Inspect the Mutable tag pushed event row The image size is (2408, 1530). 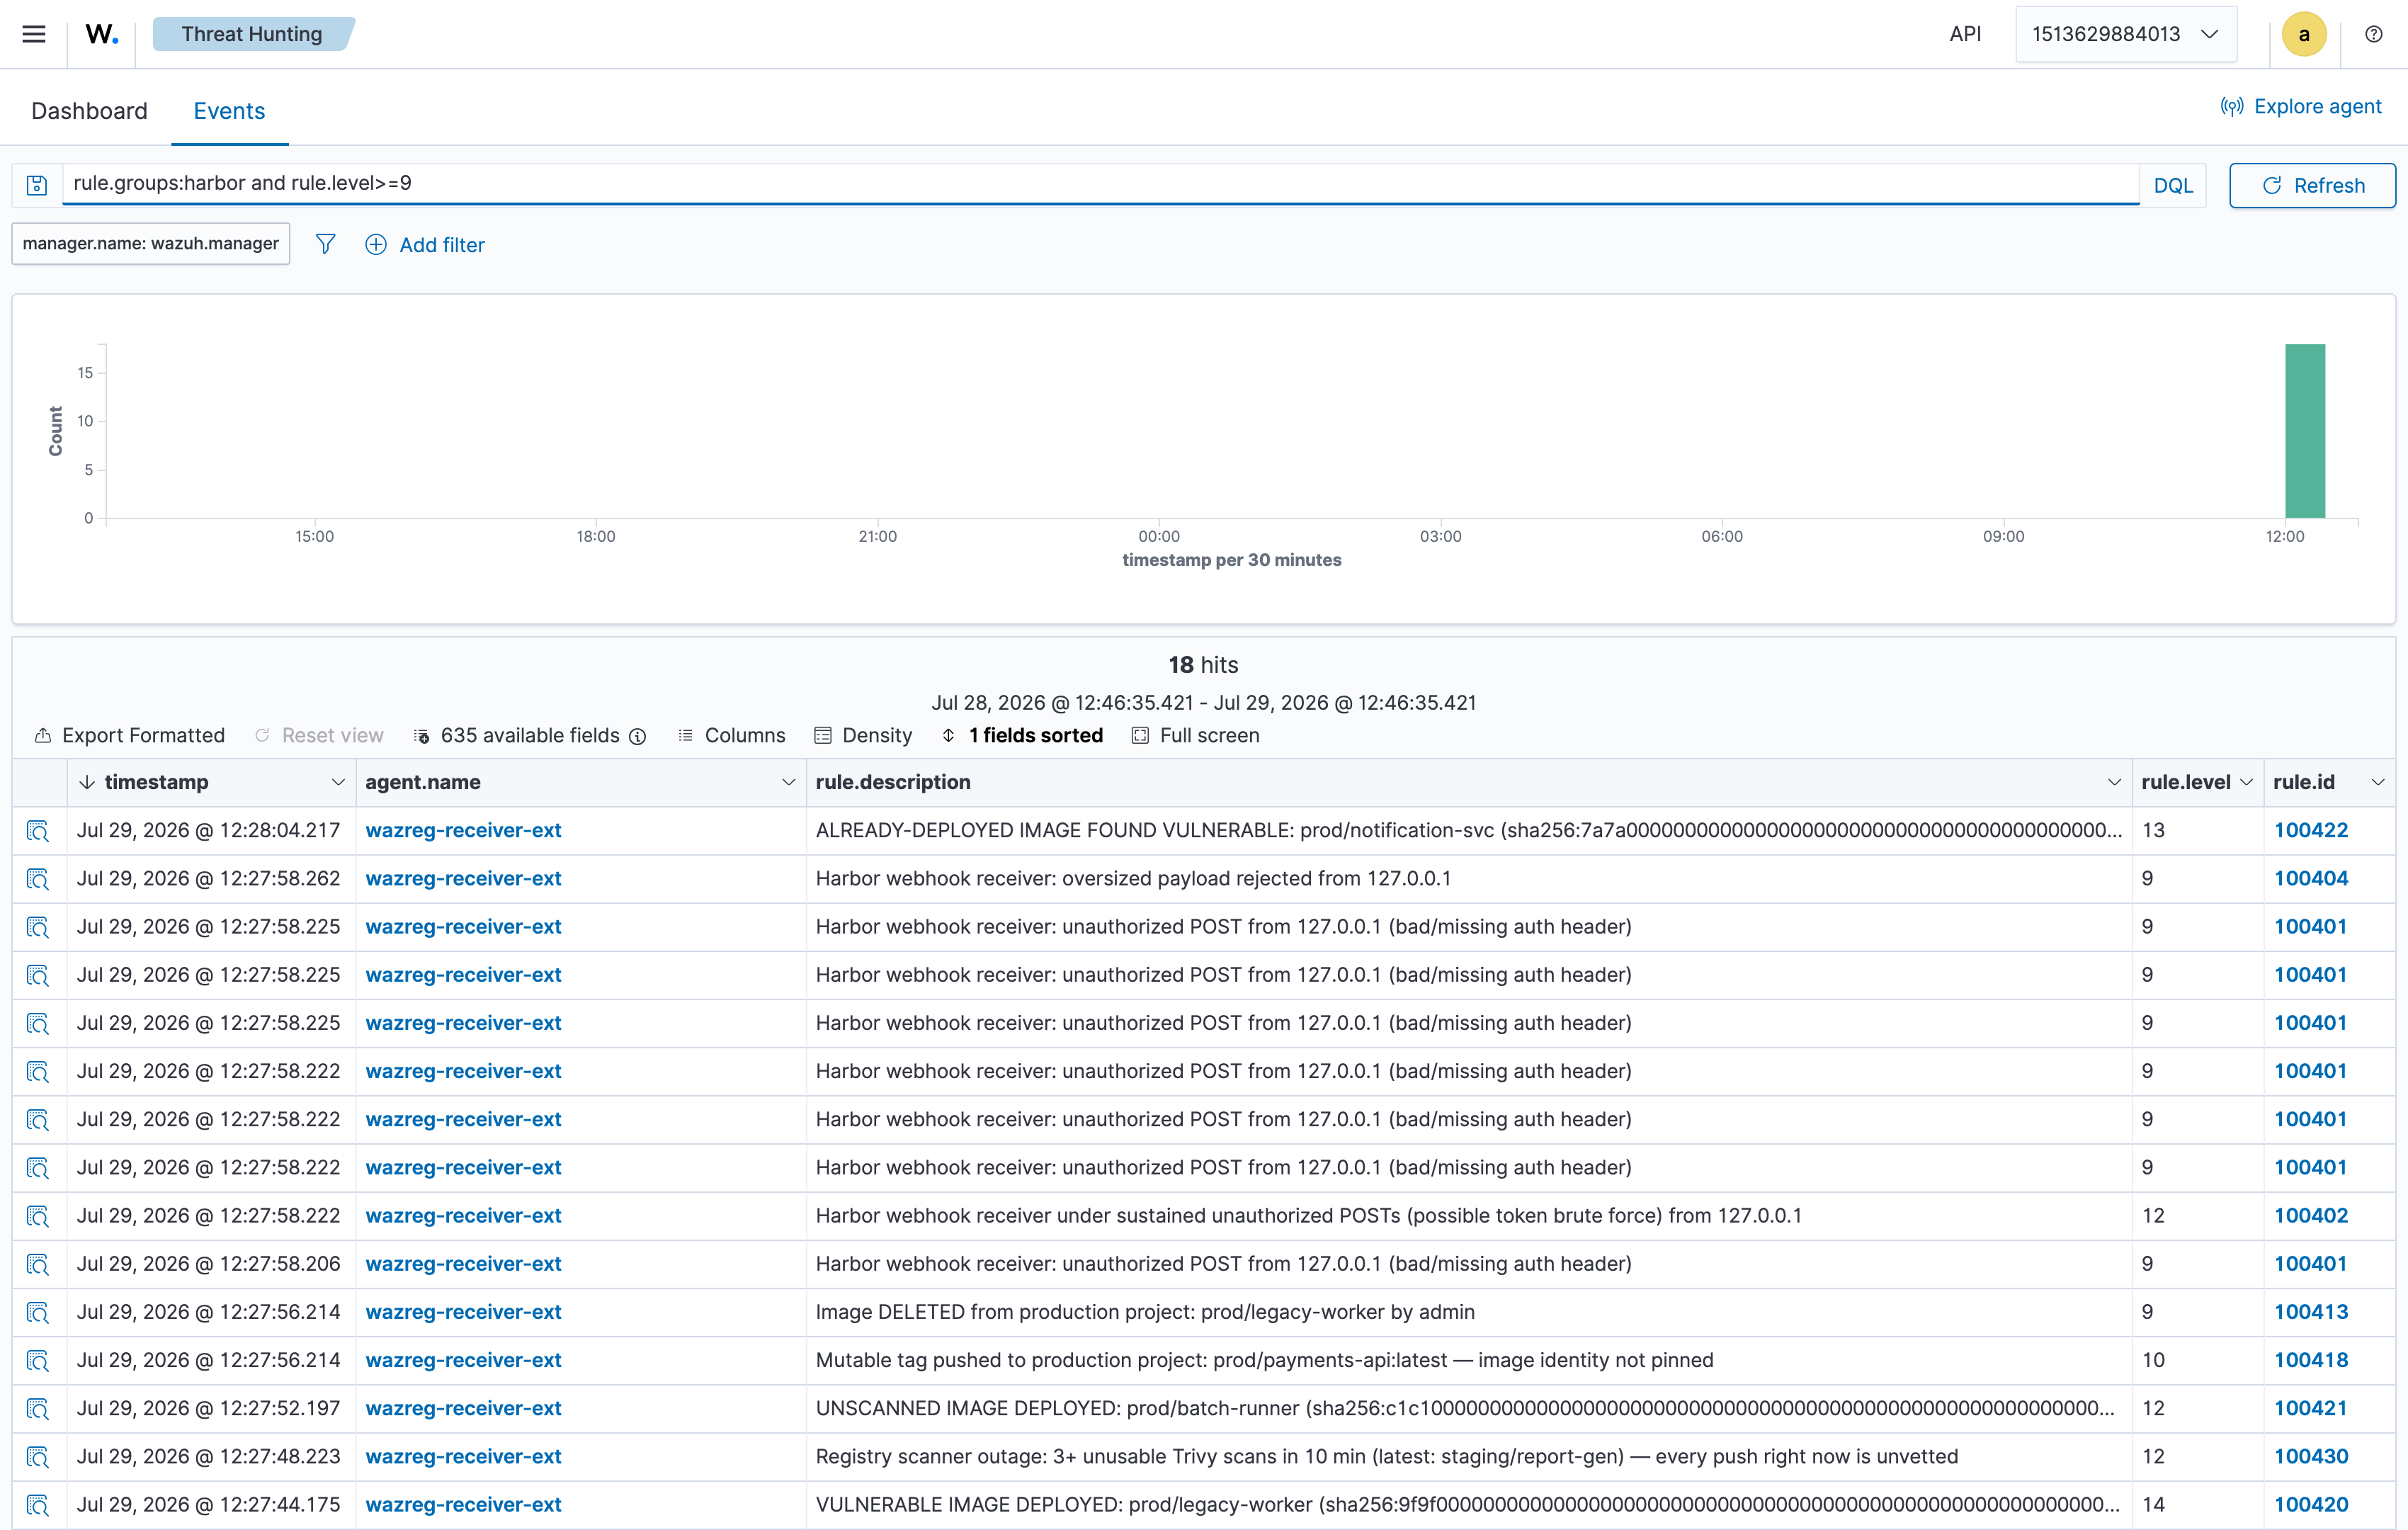(x=38, y=1360)
